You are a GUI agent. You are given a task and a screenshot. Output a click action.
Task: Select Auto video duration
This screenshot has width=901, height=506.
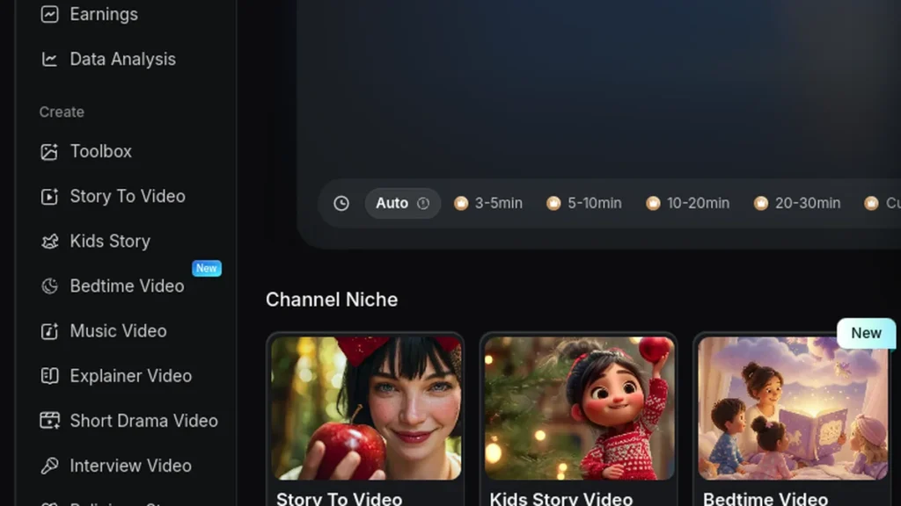tap(402, 203)
